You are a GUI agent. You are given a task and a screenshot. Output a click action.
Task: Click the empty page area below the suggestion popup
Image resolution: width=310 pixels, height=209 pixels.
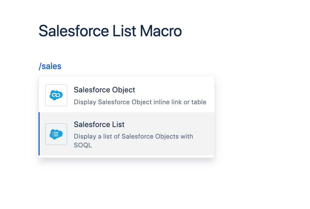[127, 184]
